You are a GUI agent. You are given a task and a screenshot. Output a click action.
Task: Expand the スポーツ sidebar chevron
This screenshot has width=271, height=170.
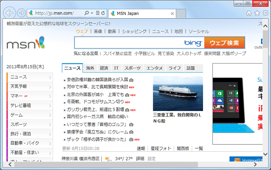pos(50,125)
